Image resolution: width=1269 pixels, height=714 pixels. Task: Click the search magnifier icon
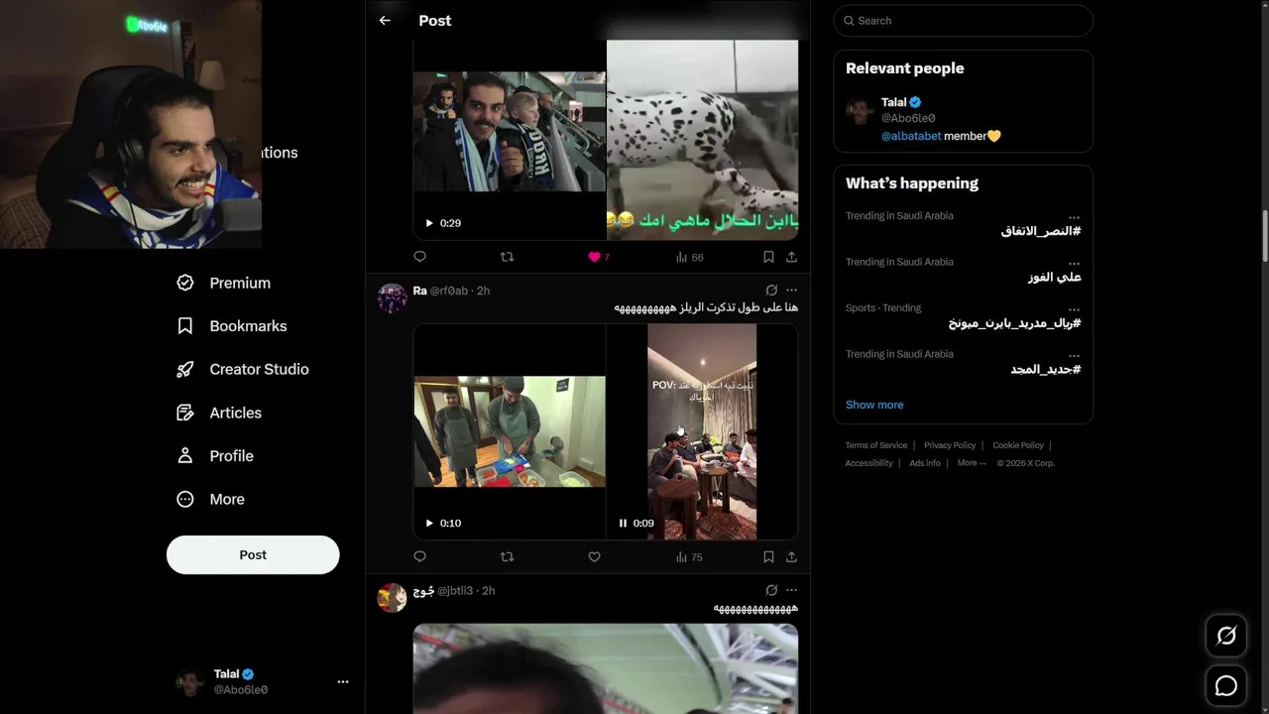[x=850, y=20]
